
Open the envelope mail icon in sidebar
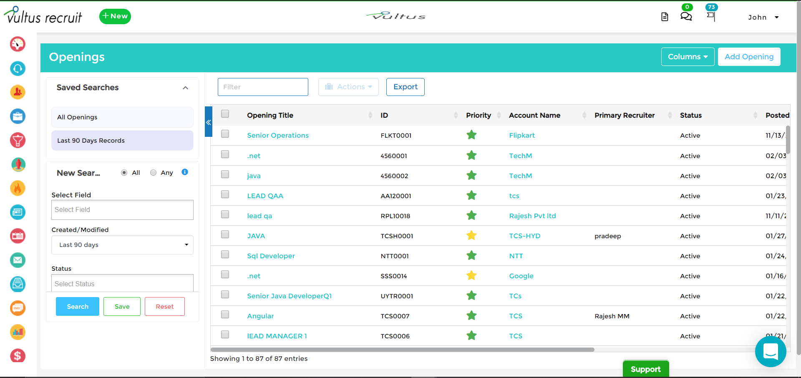(18, 260)
